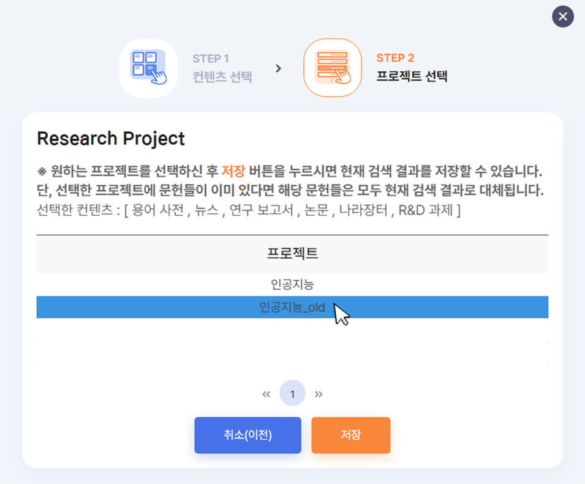
Task: Select page number 1 in pagination
Action: pos(292,394)
